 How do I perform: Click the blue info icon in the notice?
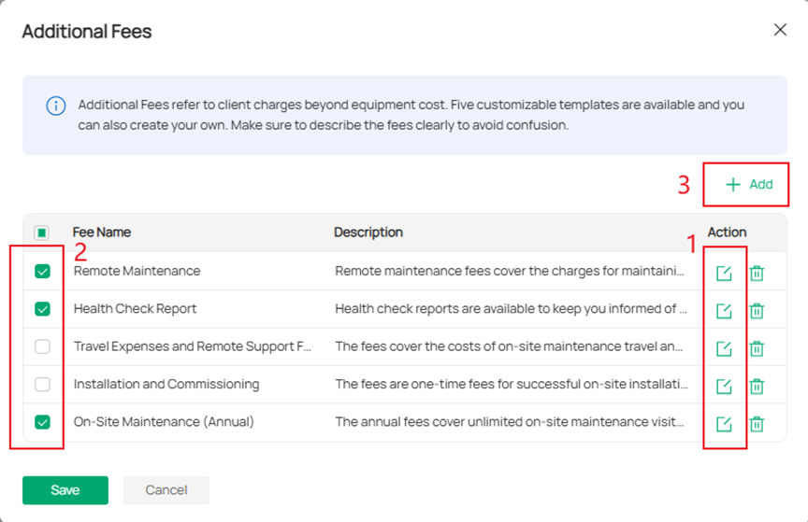coord(56,106)
